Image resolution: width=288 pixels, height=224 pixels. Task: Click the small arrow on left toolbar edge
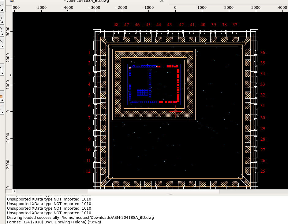tap(11, 75)
